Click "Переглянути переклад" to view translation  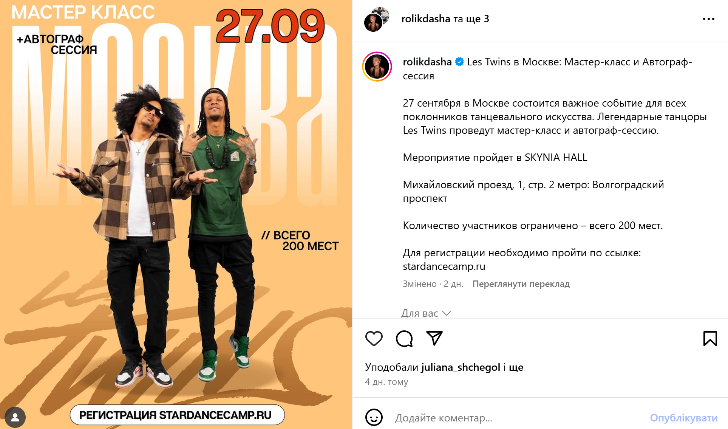click(x=521, y=284)
